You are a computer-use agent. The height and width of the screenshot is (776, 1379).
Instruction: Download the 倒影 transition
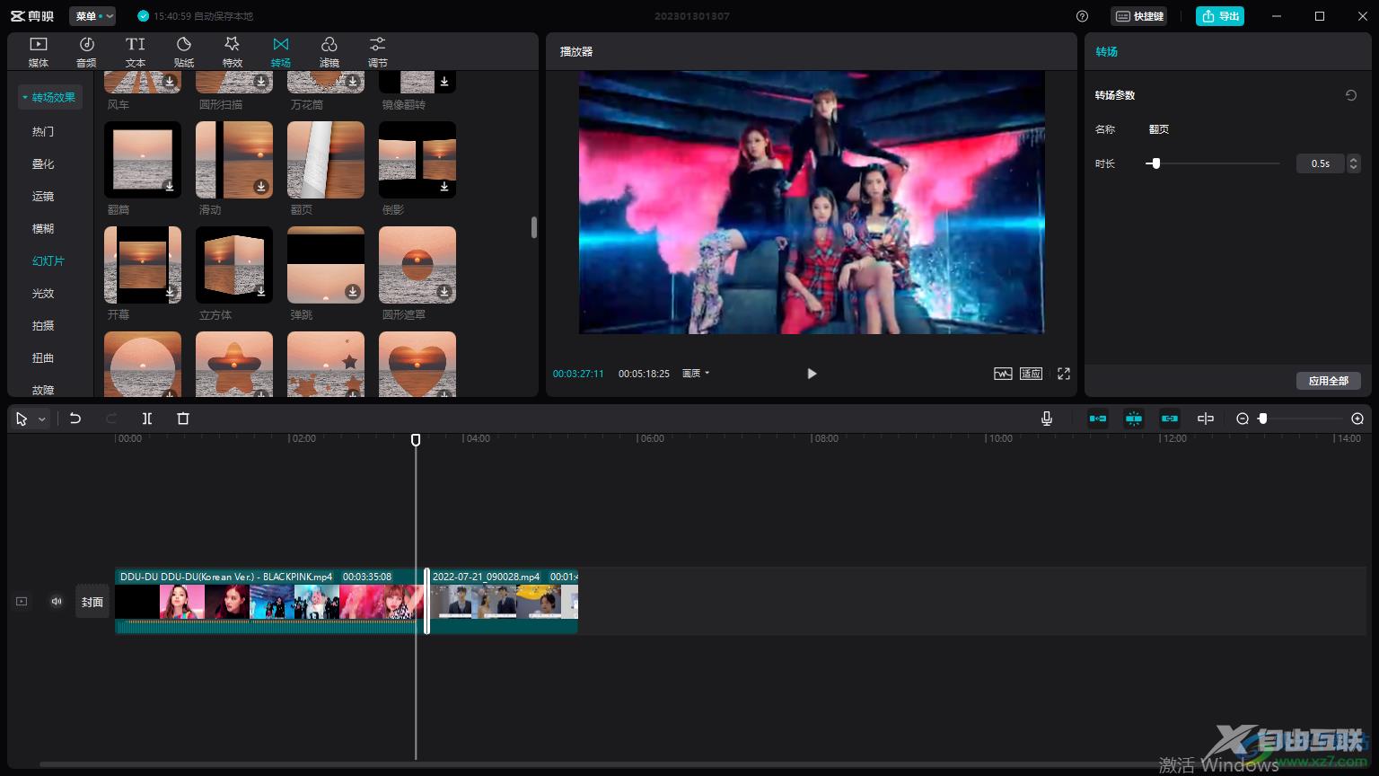(x=444, y=186)
